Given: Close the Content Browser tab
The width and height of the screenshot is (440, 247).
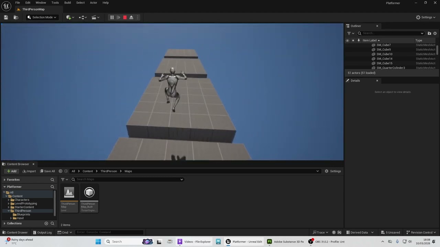Looking at the screenshot, I should point(33,164).
